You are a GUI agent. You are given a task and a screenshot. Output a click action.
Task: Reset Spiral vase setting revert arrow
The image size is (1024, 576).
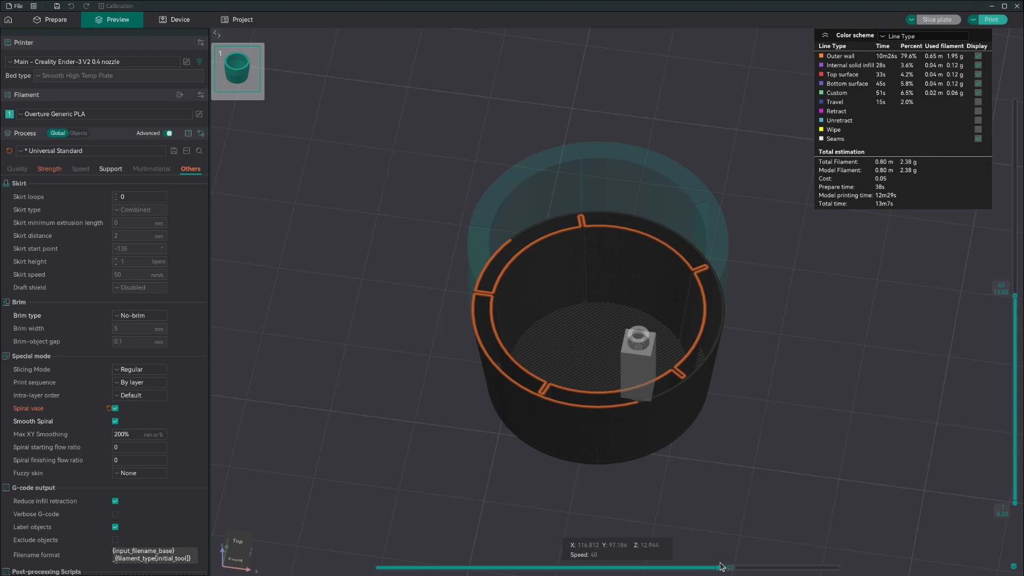coord(109,409)
